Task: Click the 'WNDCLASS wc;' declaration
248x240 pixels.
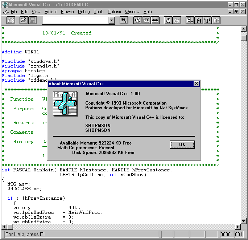Action: [x=25, y=189]
